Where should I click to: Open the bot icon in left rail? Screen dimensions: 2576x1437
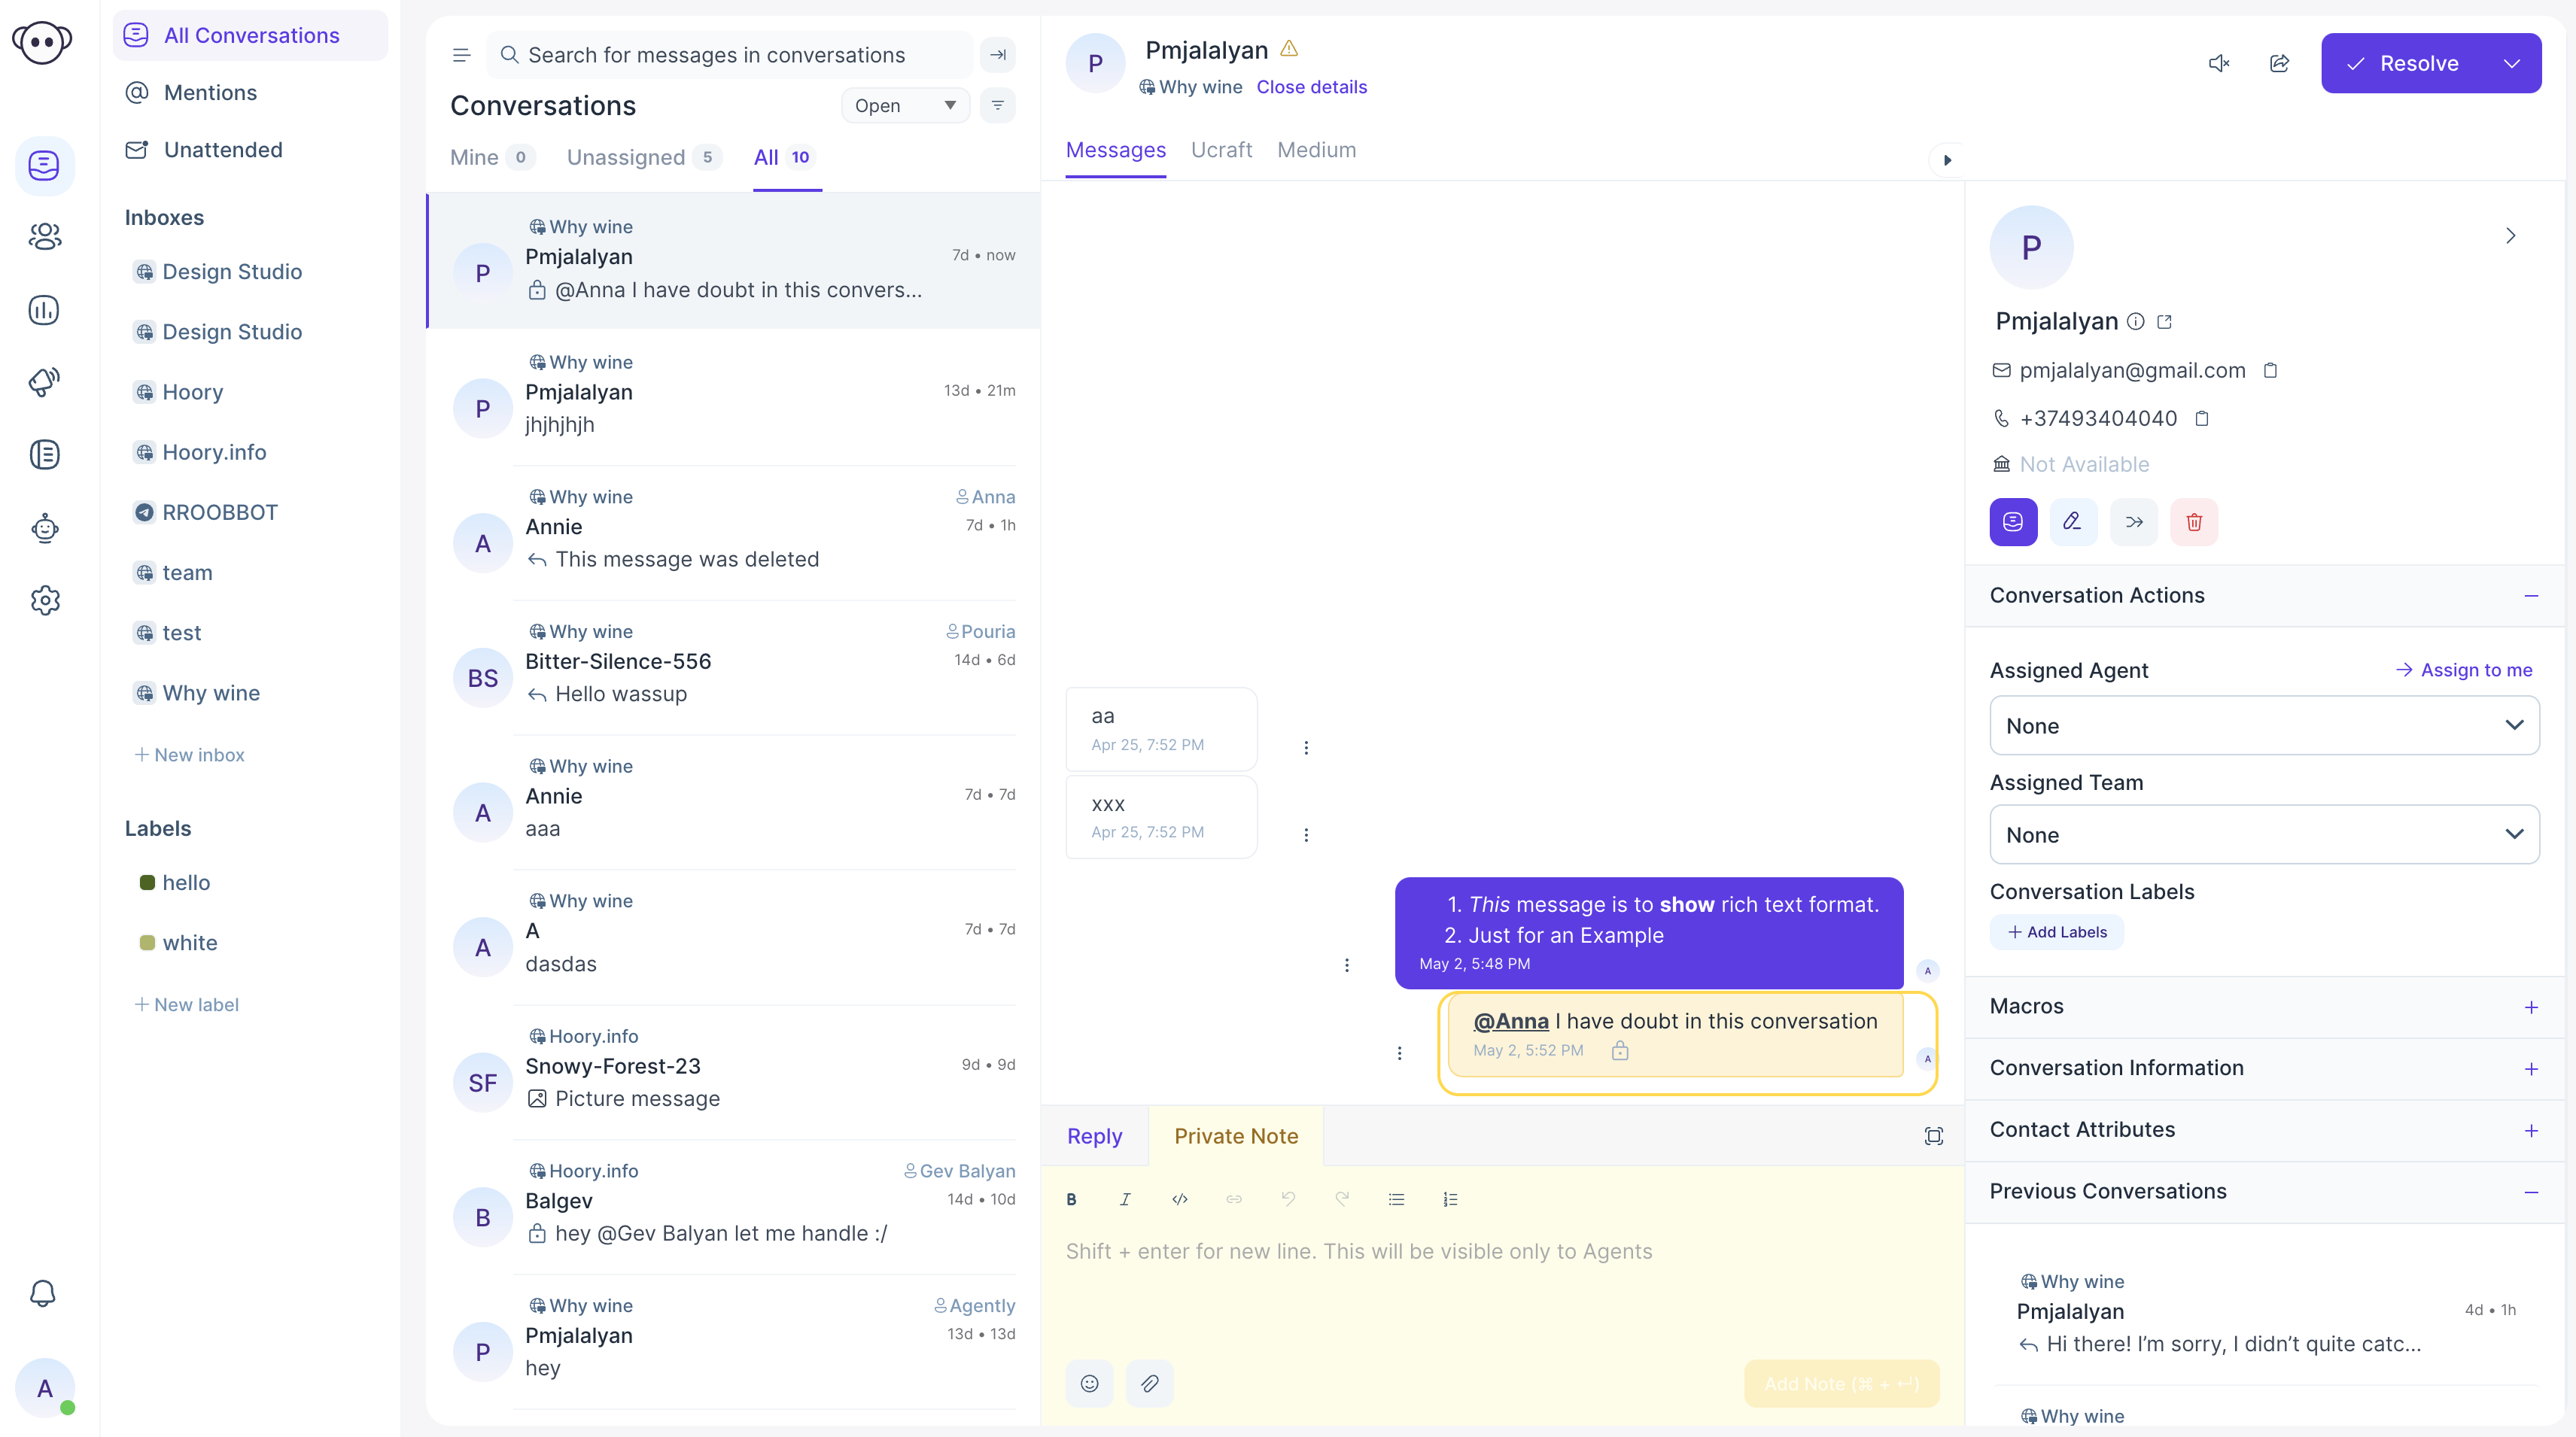pyautogui.click(x=44, y=528)
